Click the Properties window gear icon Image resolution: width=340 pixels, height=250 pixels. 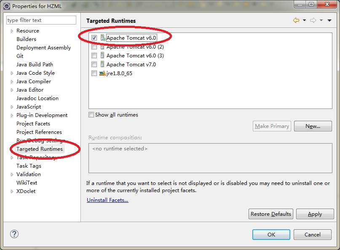[7, 6]
